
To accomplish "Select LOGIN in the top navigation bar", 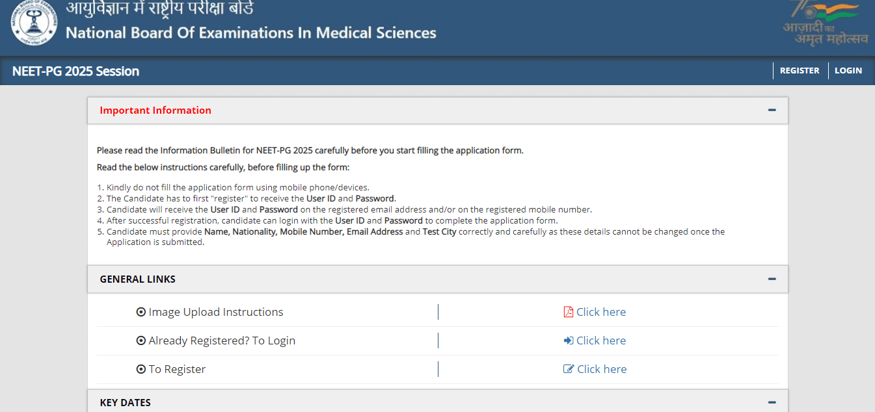I will (848, 70).
